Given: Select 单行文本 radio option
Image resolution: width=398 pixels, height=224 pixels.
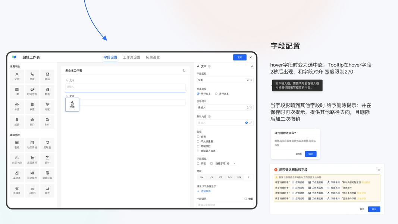Looking at the screenshot, I should 198,94.
